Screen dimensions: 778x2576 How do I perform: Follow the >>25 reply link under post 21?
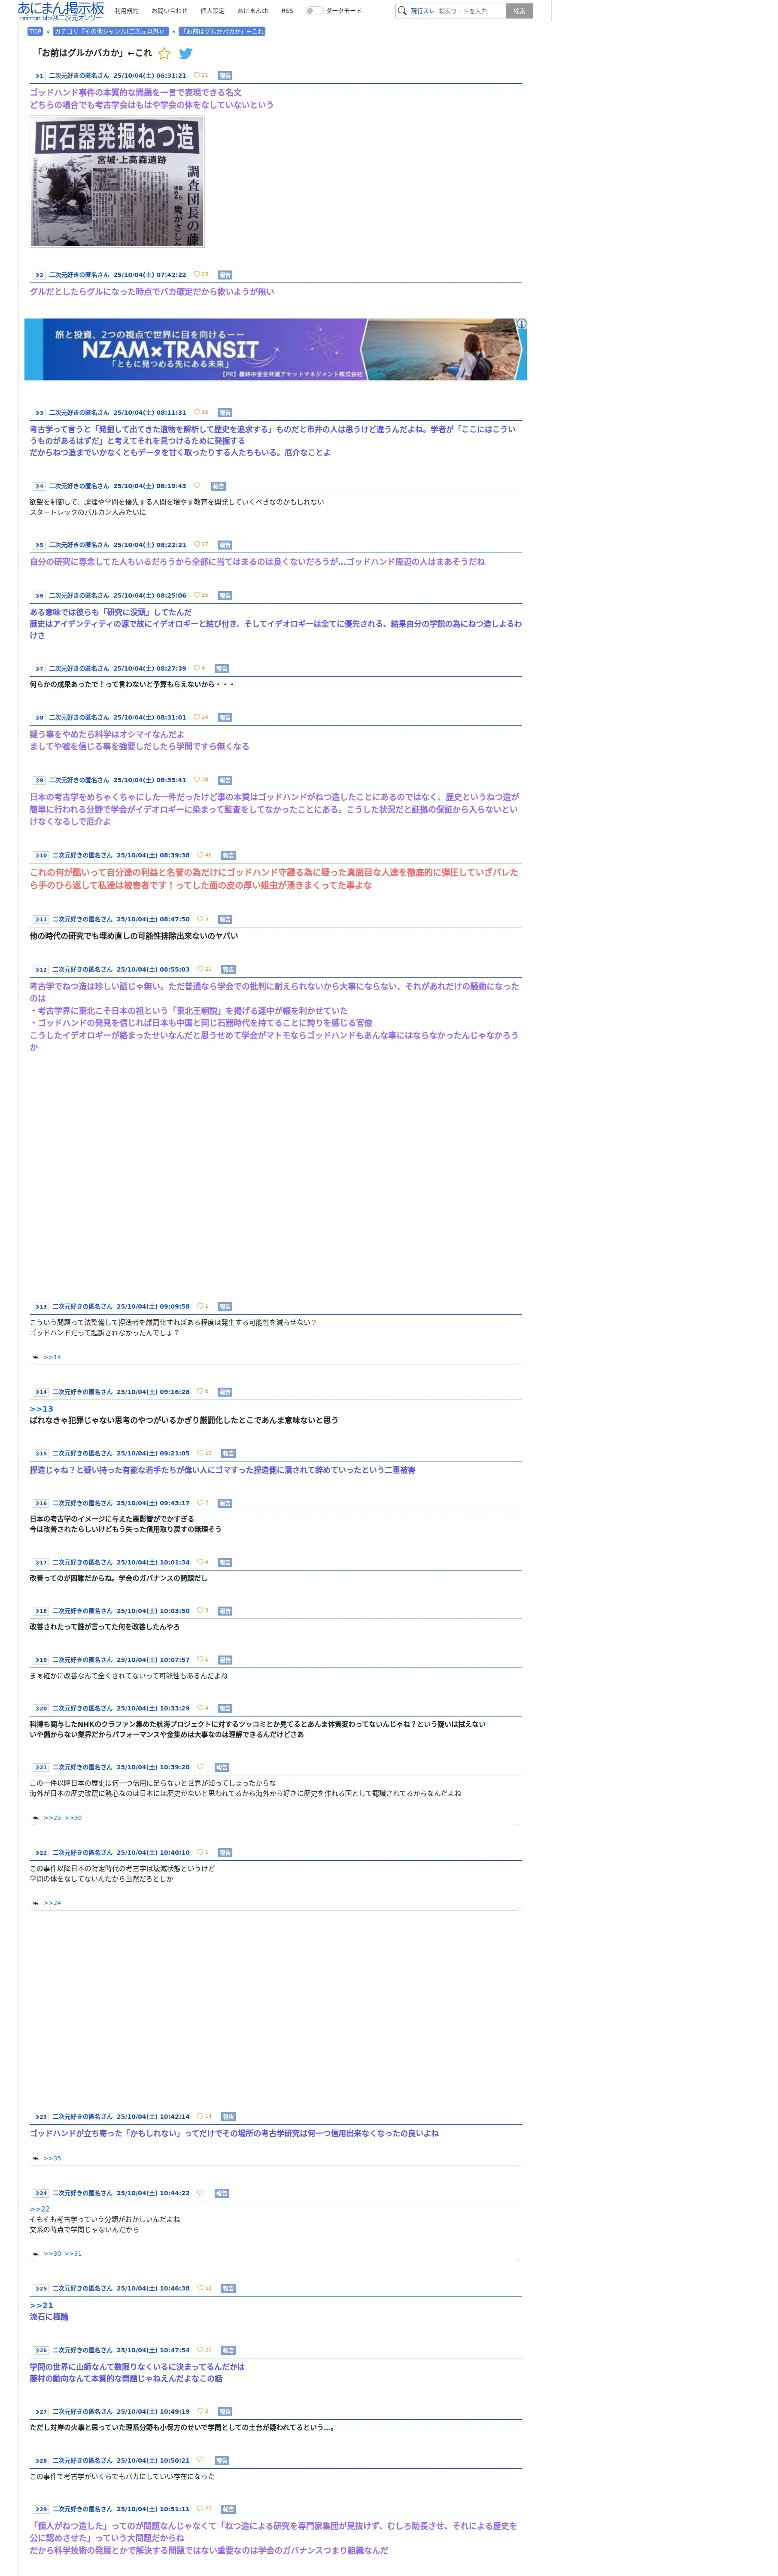(52, 1818)
